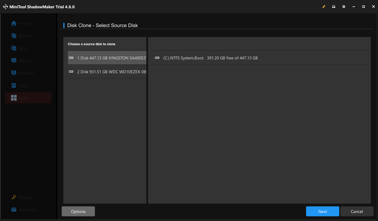This screenshot has height=221, width=378.
Task: Open the headset support icon
Action: [x=334, y=7]
